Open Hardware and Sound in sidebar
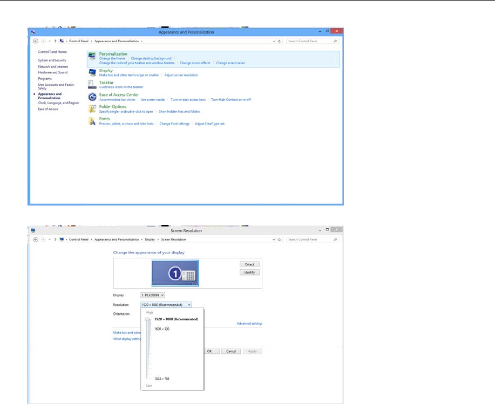Viewport: 495px width, 404px height. (53, 72)
